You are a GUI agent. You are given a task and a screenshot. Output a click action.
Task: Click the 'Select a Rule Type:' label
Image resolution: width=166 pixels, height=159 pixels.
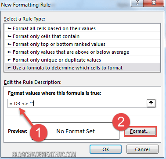tap(25, 19)
